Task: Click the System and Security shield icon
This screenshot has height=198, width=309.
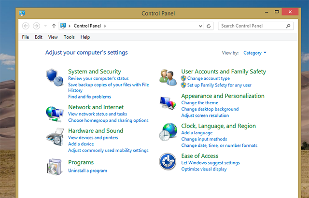Action: pyautogui.click(x=53, y=76)
